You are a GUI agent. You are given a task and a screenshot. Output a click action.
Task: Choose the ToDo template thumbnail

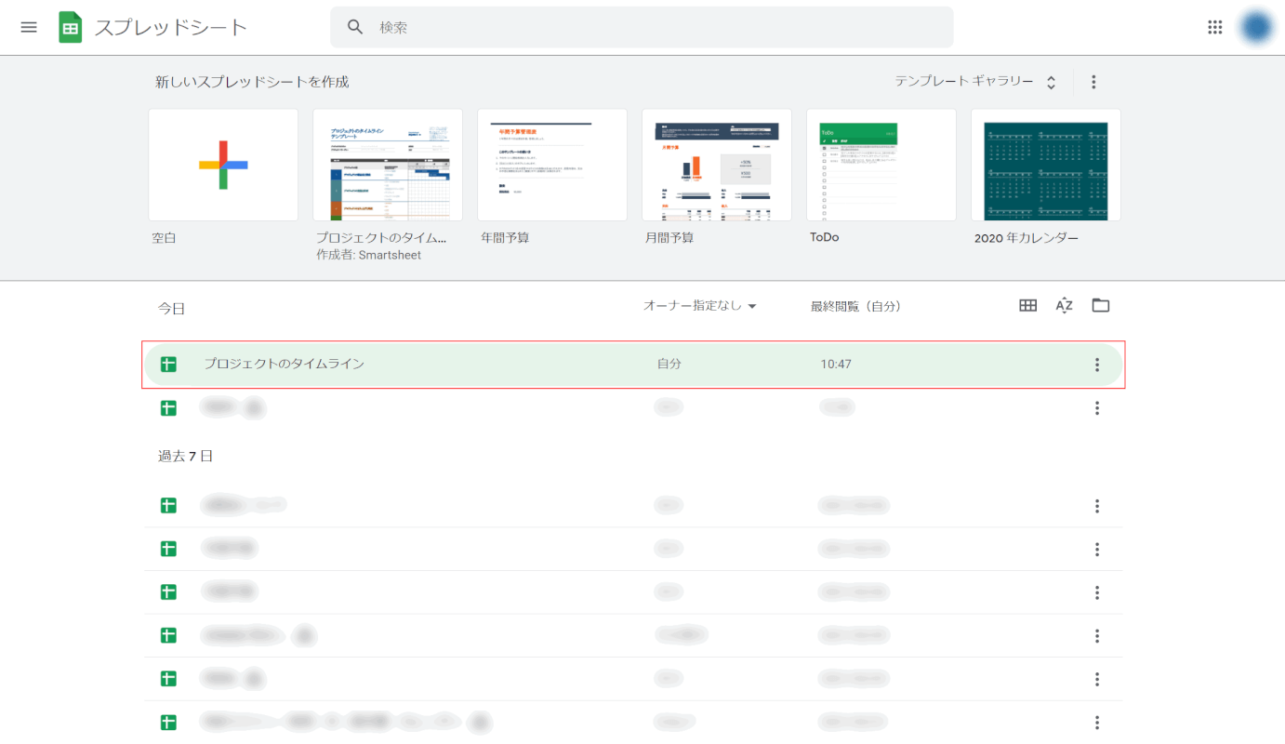(x=881, y=165)
